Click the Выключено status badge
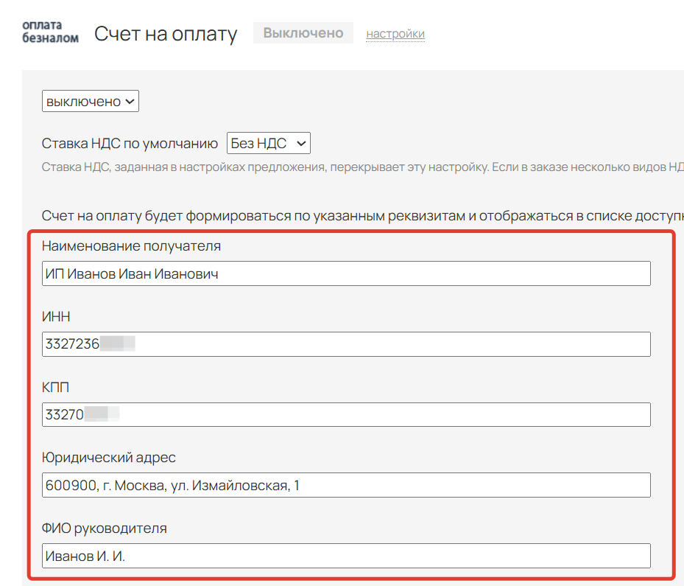 tap(303, 33)
